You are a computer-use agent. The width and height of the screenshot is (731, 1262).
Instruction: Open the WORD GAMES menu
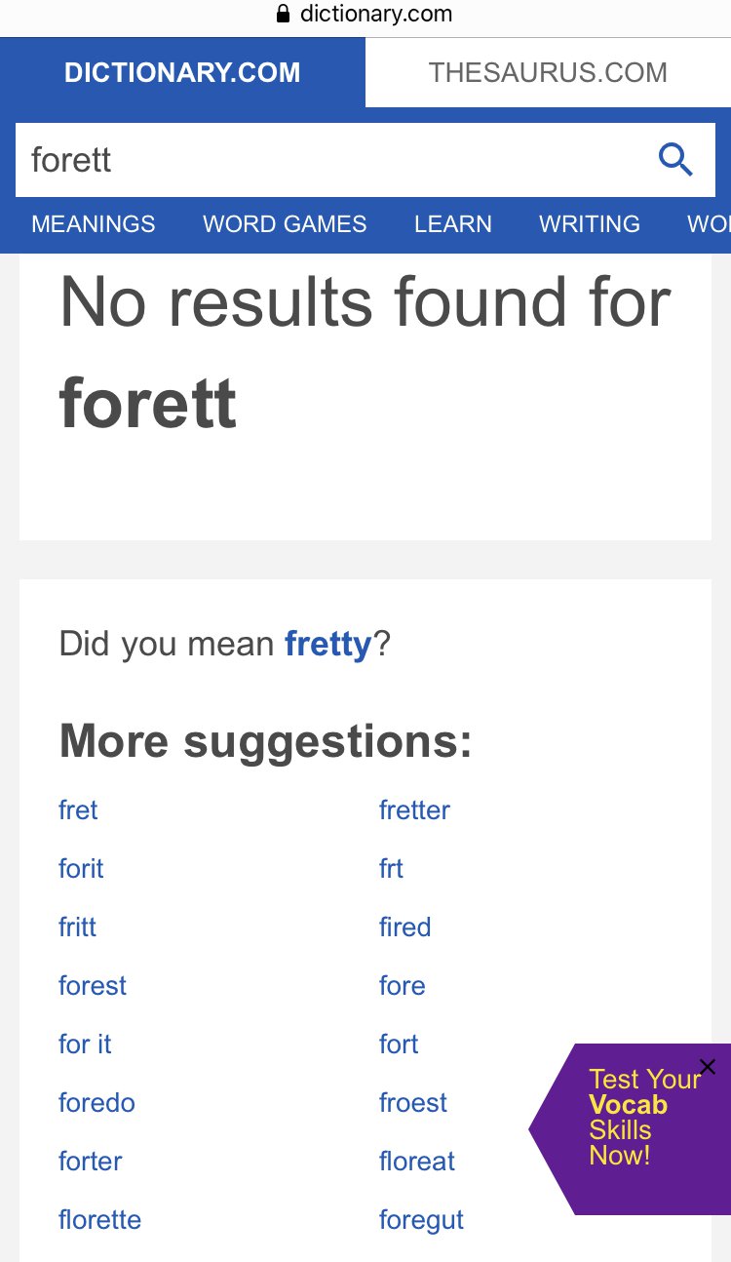point(285,223)
